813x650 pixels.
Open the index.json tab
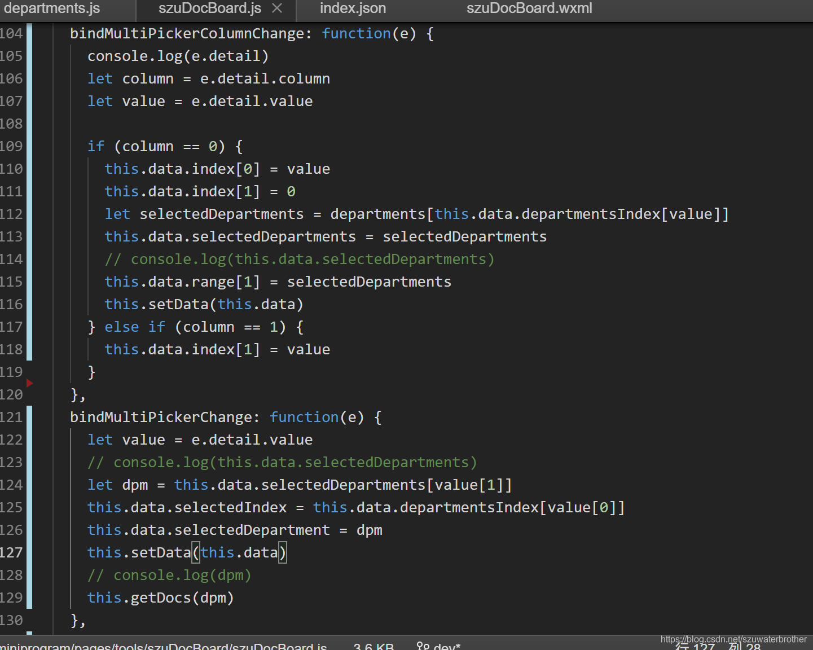(x=353, y=8)
